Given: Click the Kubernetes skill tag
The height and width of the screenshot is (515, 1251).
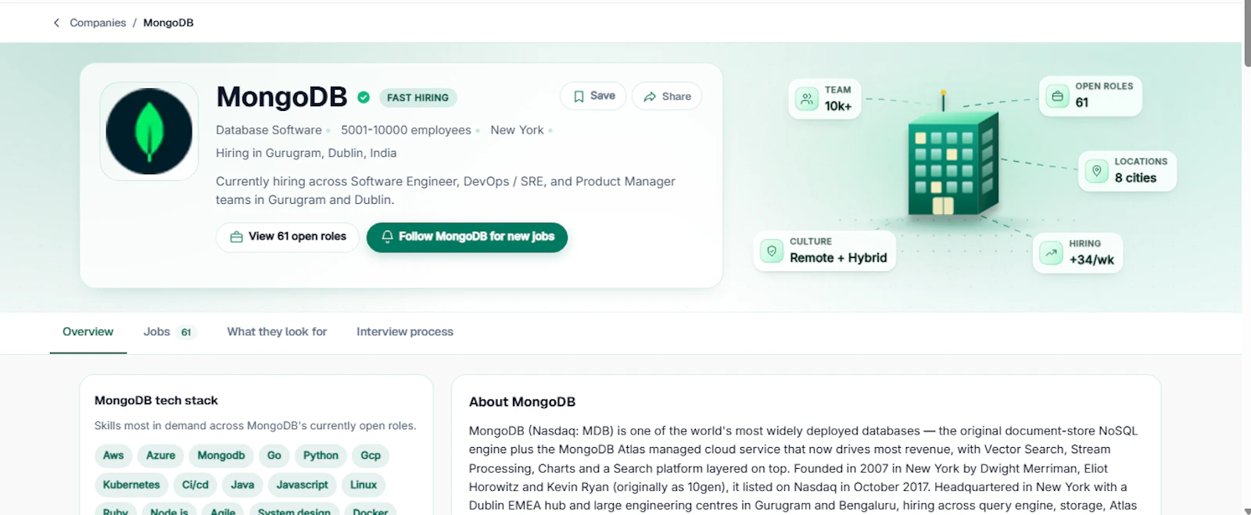Looking at the screenshot, I should [x=131, y=485].
